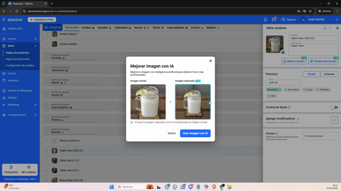Toggle Control de Stock switch

click(x=334, y=108)
